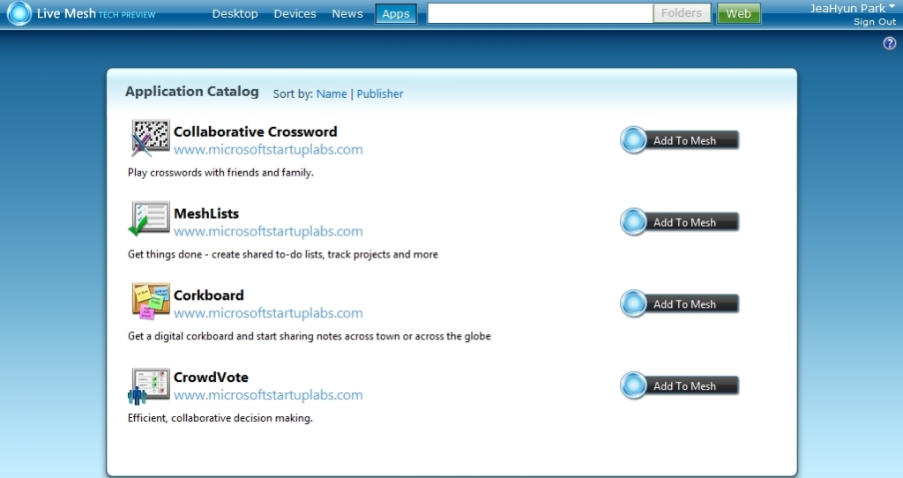Open Collaborative Crossword publisher website link
This screenshot has width=903, height=478.
tap(268, 150)
